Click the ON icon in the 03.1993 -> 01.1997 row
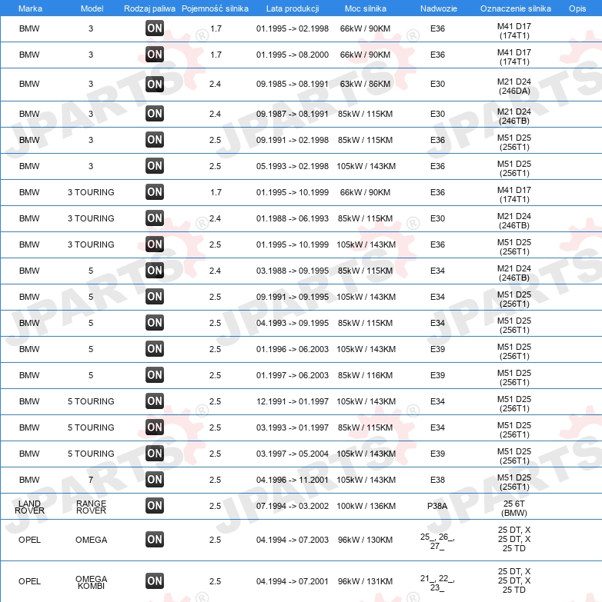 pos(155,427)
